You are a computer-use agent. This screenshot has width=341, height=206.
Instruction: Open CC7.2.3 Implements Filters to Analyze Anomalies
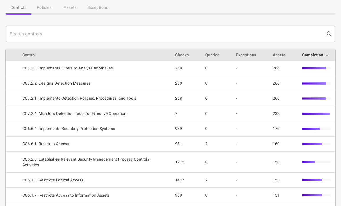68,68
